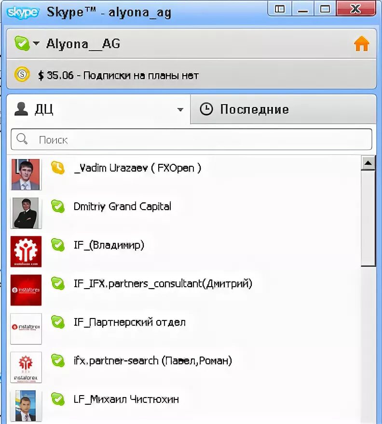Switch to the Последние tab
The height and width of the screenshot is (424, 382).
[x=284, y=109]
